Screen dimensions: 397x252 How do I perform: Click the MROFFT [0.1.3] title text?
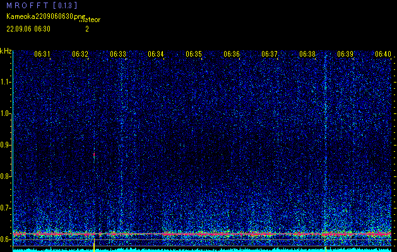click(x=42, y=6)
